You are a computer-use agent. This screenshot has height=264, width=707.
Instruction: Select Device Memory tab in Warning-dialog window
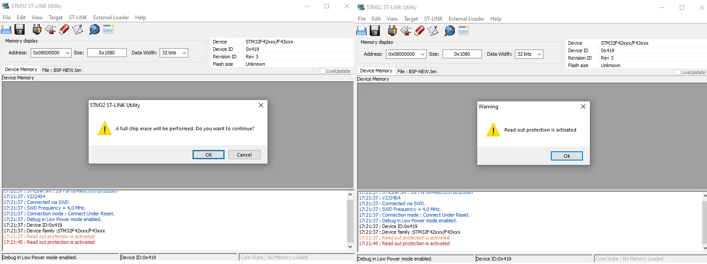point(376,71)
